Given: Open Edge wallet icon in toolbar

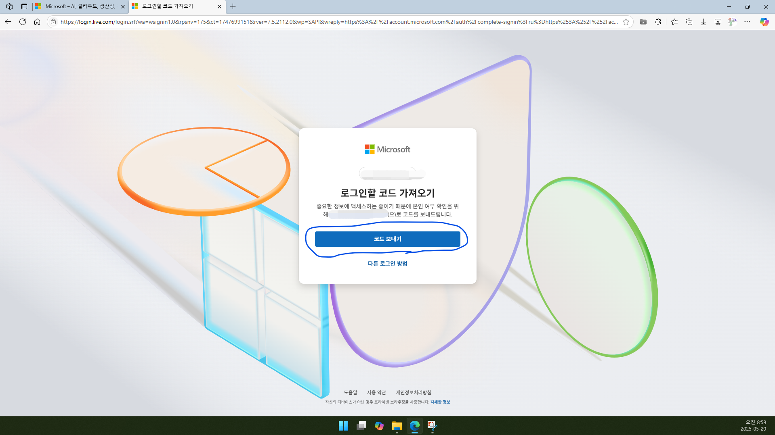Looking at the screenshot, I should (643, 22).
